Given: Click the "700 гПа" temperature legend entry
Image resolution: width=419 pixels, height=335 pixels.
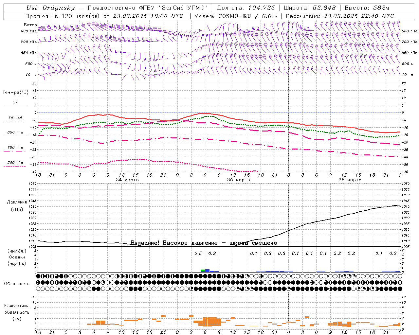Looking at the screenshot, I should click(15, 148).
